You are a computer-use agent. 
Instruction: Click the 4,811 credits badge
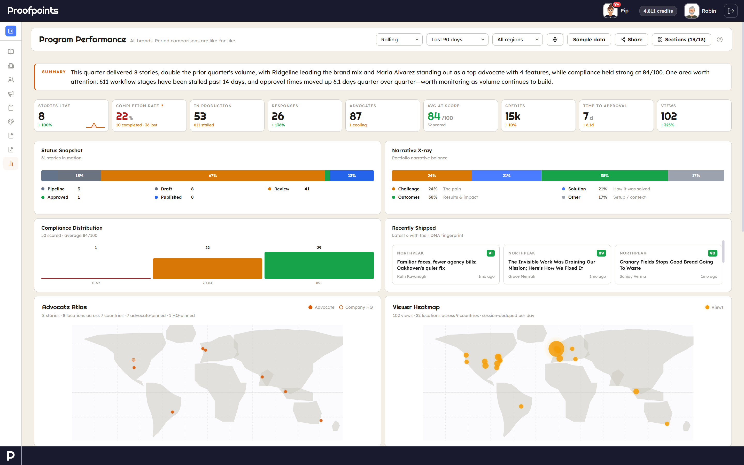pyautogui.click(x=658, y=11)
